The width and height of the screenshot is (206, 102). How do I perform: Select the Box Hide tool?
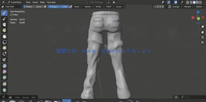coord(4,42)
